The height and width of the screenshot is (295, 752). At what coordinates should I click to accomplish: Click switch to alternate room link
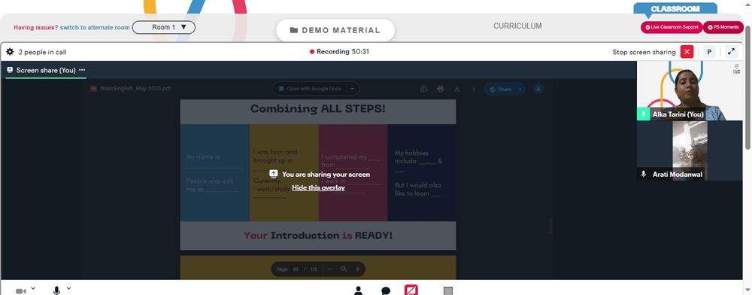pos(95,27)
